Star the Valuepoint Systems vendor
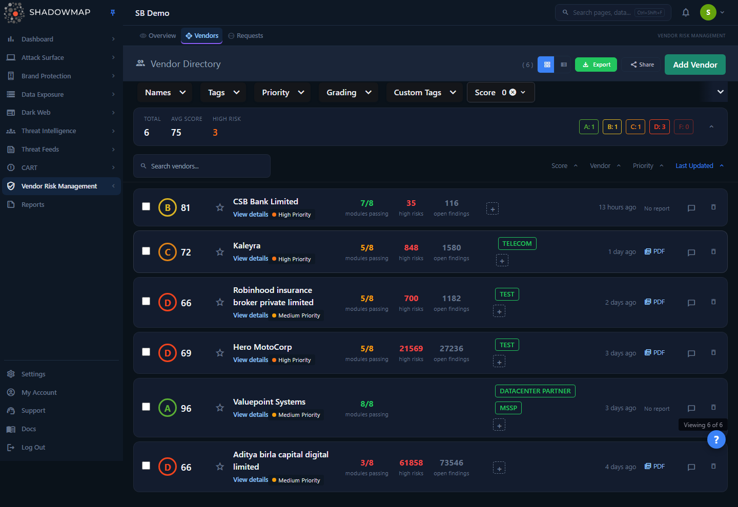Image resolution: width=738 pixels, height=507 pixels. coord(220,408)
